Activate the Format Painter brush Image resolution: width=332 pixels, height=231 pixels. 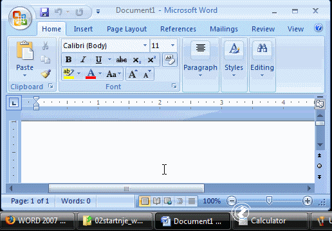pos(46,74)
